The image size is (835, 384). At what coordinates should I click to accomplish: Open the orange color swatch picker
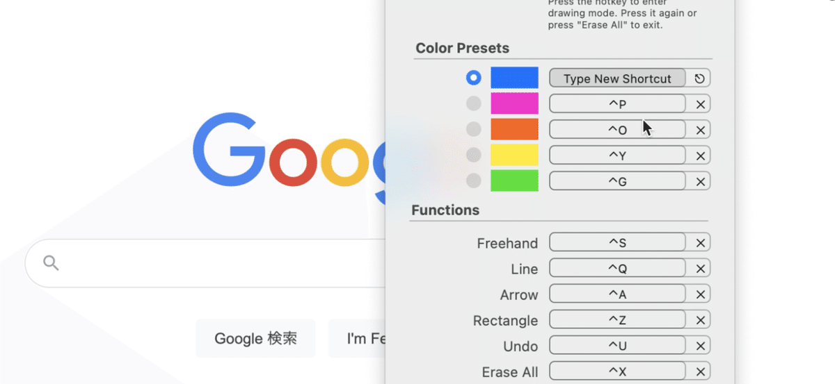coord(514,129)
